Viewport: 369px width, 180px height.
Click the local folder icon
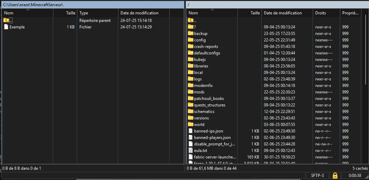tap(190, 73)
